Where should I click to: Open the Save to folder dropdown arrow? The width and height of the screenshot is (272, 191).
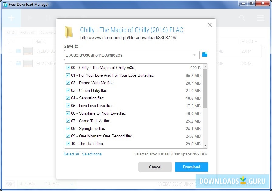[195, 55]
